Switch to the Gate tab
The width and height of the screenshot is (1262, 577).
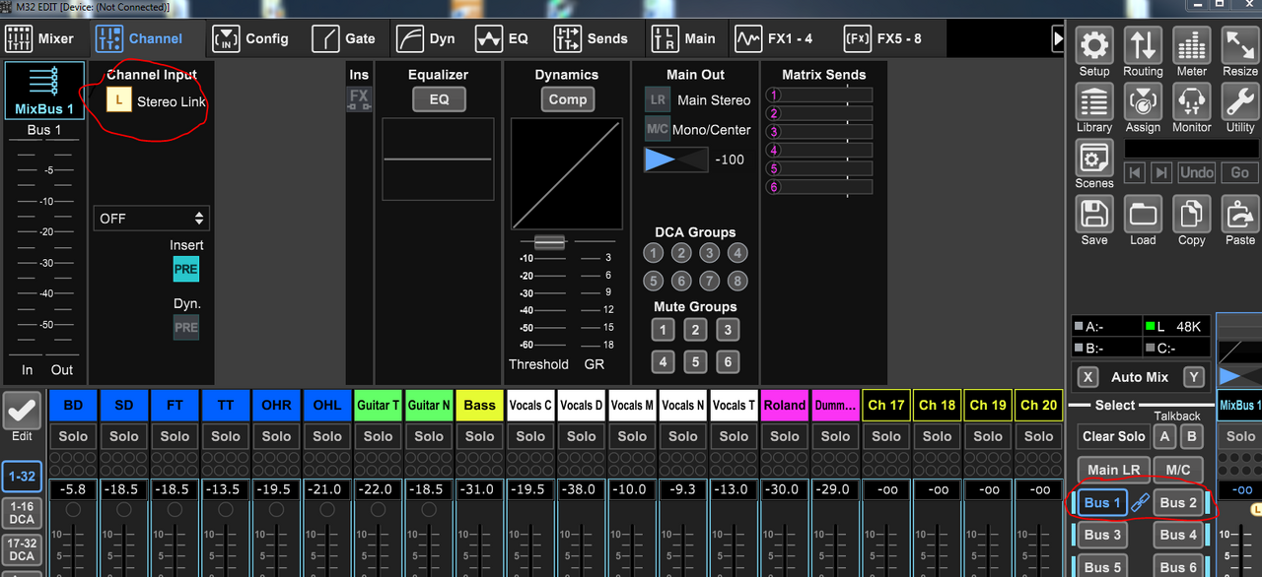click(343, 39)
